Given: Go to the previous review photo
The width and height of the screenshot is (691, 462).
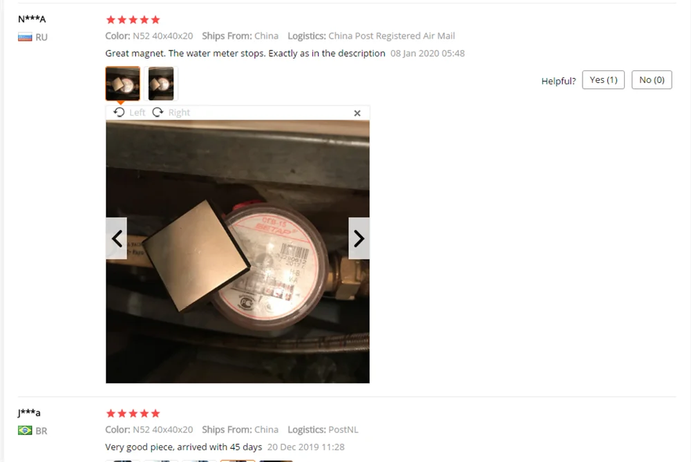Looking at the screenshot, I should pyautogui.click(x=117, y=238).
